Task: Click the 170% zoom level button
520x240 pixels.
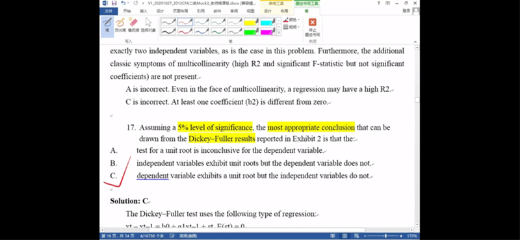Action: (x=413, y=236)
